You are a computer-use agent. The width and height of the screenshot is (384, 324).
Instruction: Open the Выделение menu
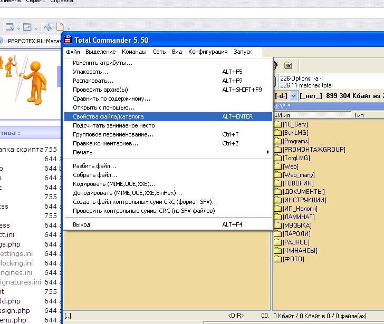[101, 52]
